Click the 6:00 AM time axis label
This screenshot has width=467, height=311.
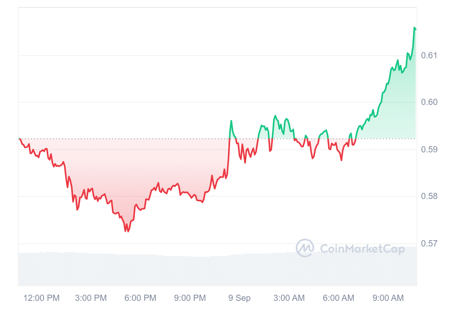click(338, 298)
